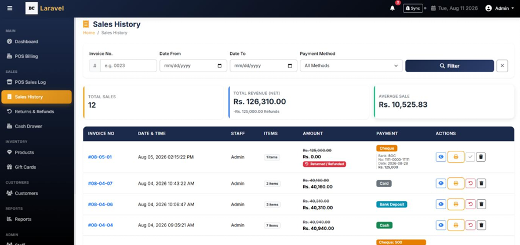The height and width of the screenshot is (245, 520).
Task: Click the '7 items' badge
Action: (x=272, y=225)
